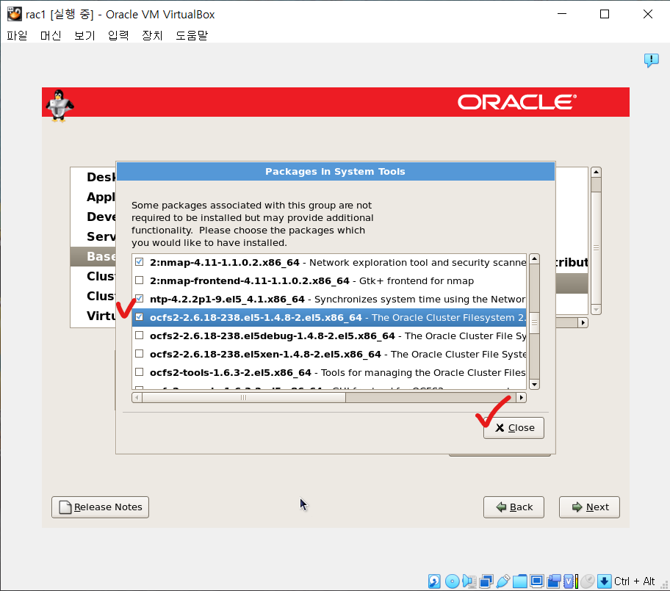
Task: Open the VirtualBox notification center icon
Action: pos(651,60)
